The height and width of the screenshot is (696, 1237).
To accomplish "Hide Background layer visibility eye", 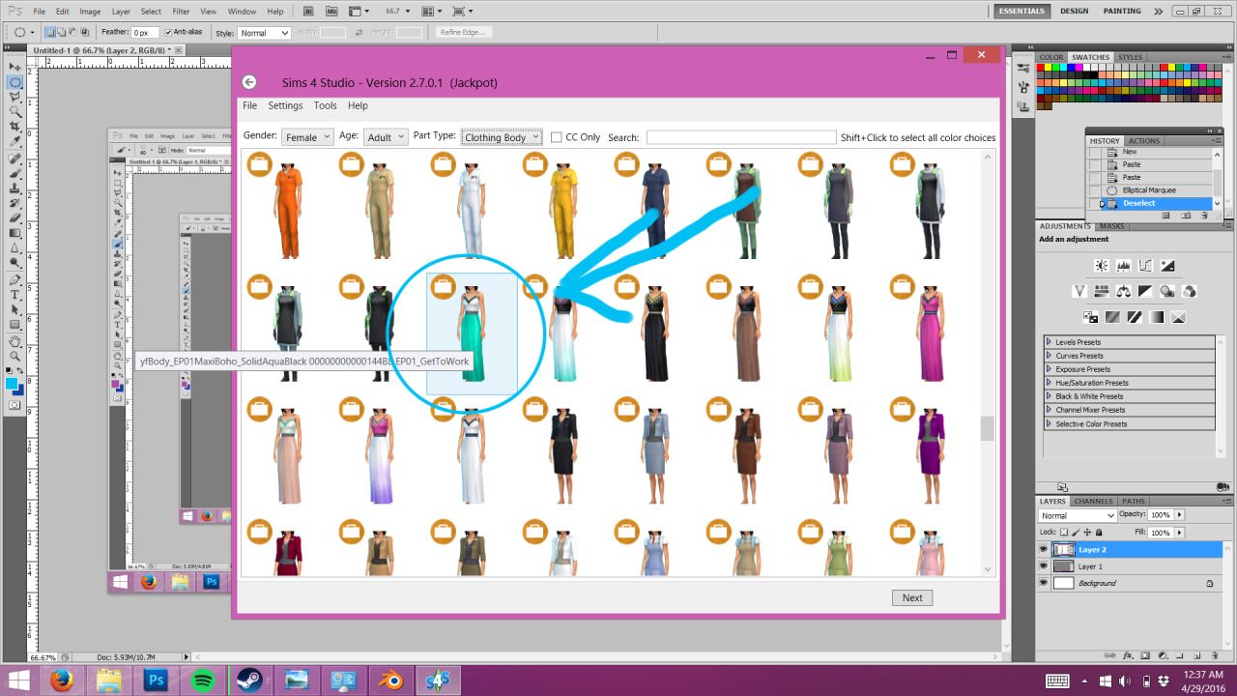I will tap(1043, 583).
